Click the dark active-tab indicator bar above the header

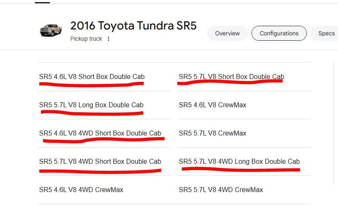[x=42, y=2]
